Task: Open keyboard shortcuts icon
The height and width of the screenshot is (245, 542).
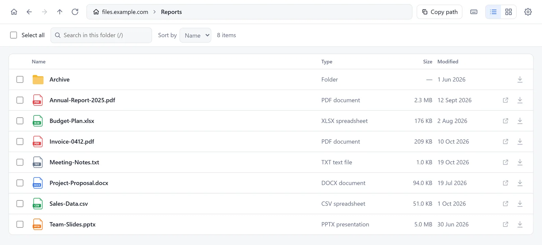Action: pyautogui.click(x=474, y=12)
